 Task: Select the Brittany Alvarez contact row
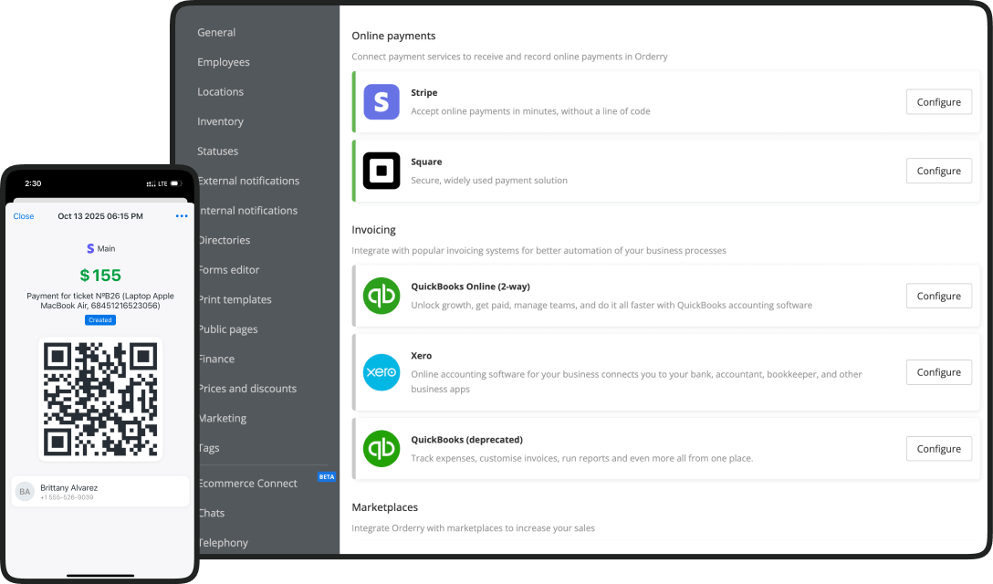pos(100,492)
